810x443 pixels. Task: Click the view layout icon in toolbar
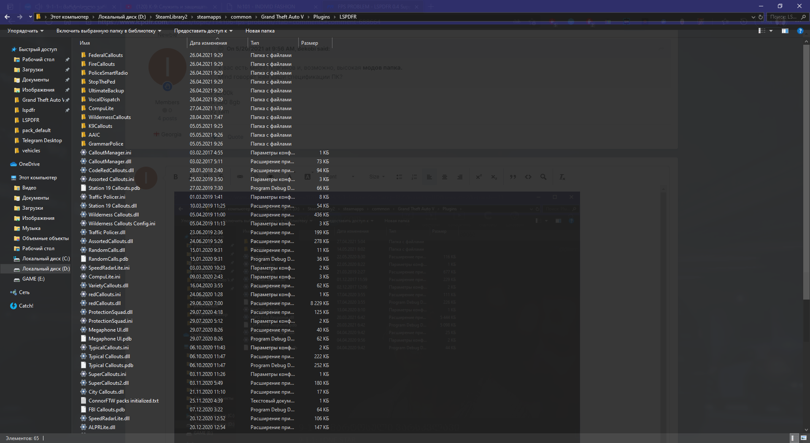pyautogui.click(x=762, y=31)
